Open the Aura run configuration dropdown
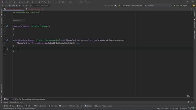The image size is (196, 110). (160, 5)
